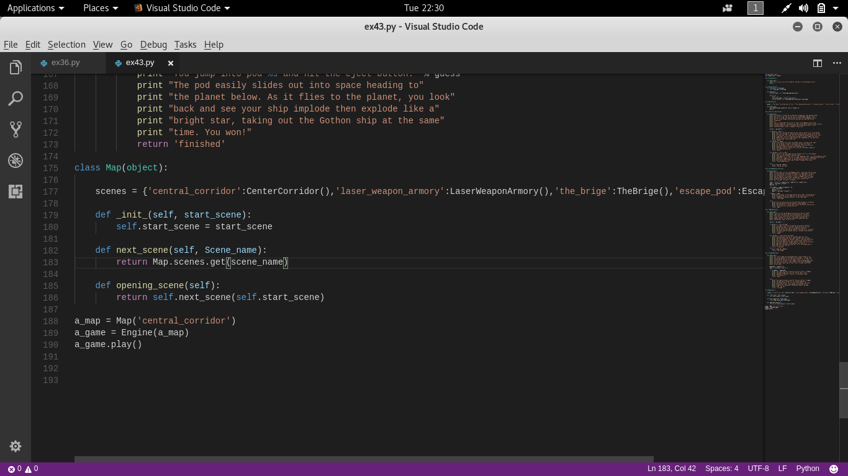Click the feedback smiley icon
This screenshot has height=476, width=848.
(x=834, y=469)
